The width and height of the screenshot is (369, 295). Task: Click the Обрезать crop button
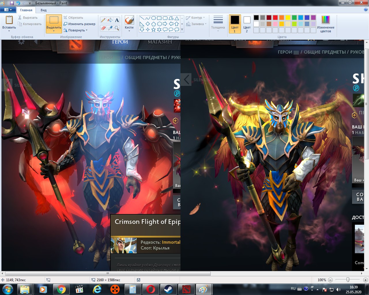[73, 18]
